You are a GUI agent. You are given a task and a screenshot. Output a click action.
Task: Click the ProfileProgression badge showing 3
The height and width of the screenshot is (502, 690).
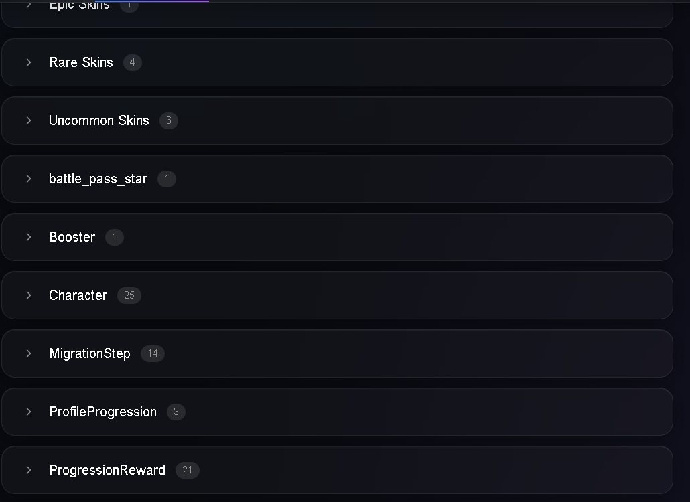point(176,412)
